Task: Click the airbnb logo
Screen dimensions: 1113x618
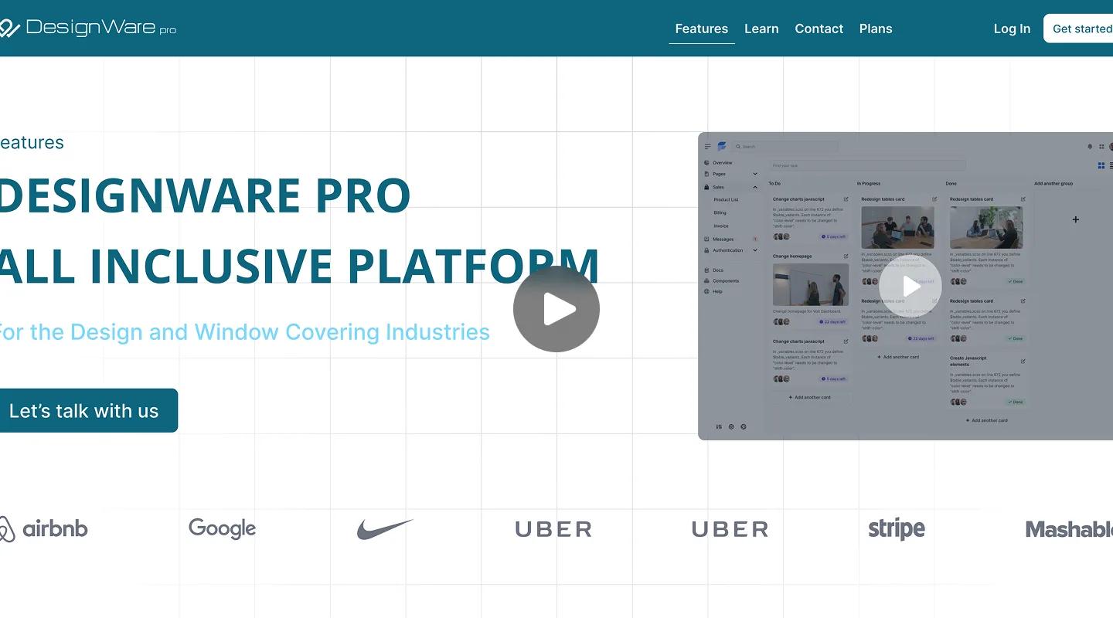Action: 43,529
